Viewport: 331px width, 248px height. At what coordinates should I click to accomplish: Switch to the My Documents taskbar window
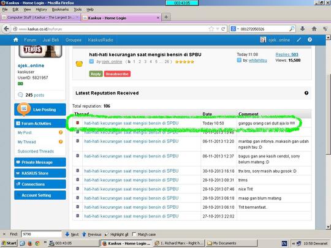coord(232,243)
